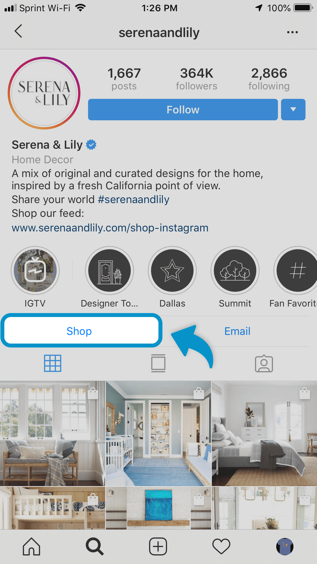Screen dimensions: 317x564
Task: View the Dallas star highlight
Action: 172,270
